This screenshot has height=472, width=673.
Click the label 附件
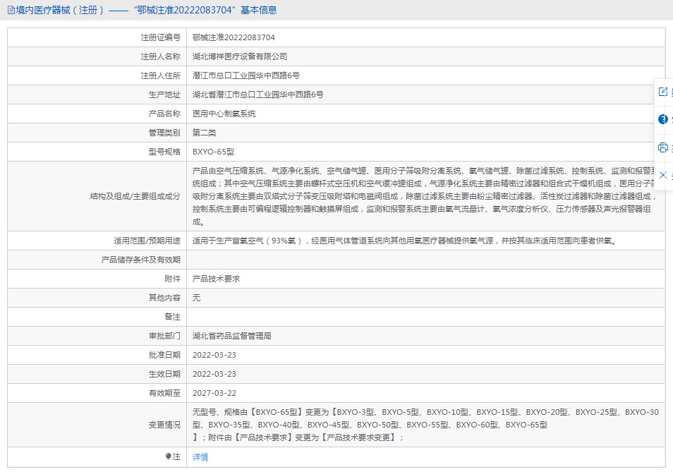(173, 279)
